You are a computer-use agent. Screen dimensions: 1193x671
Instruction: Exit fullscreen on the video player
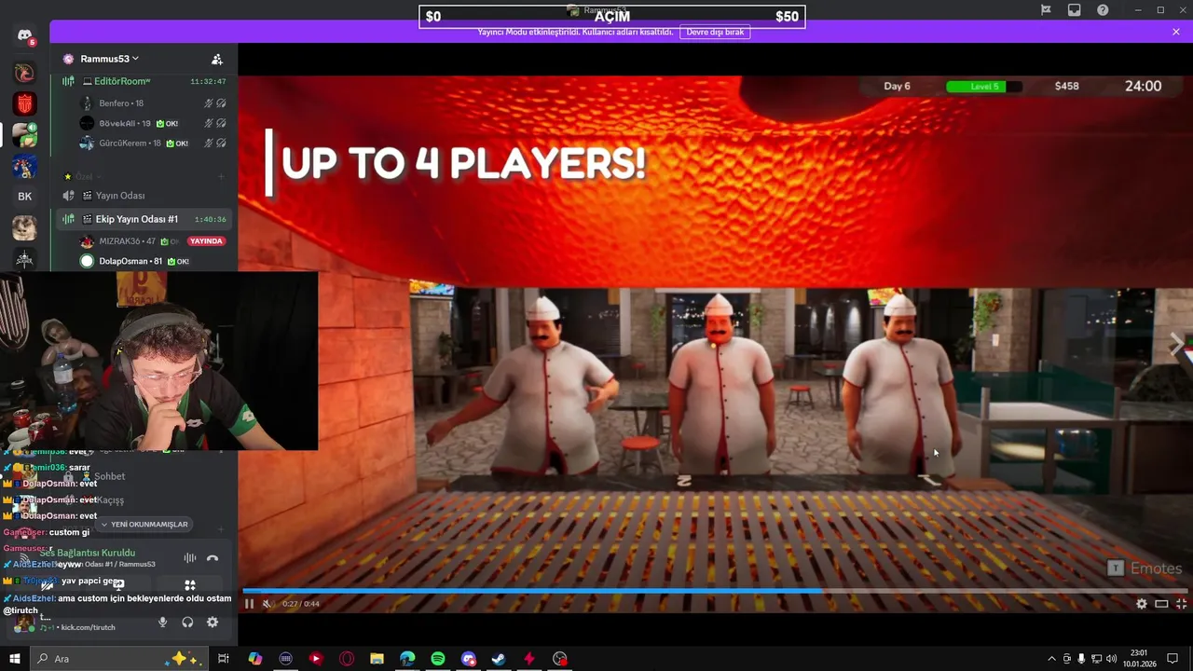[1181, 604]
